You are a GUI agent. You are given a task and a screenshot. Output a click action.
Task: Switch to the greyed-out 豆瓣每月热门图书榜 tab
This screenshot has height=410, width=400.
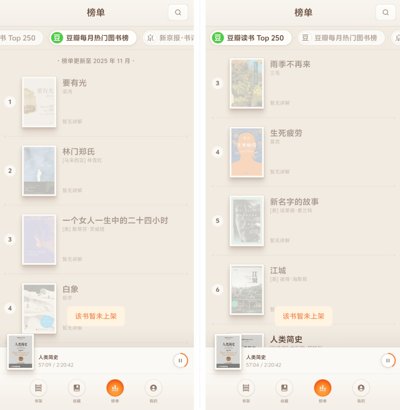[x=341, y=38]
